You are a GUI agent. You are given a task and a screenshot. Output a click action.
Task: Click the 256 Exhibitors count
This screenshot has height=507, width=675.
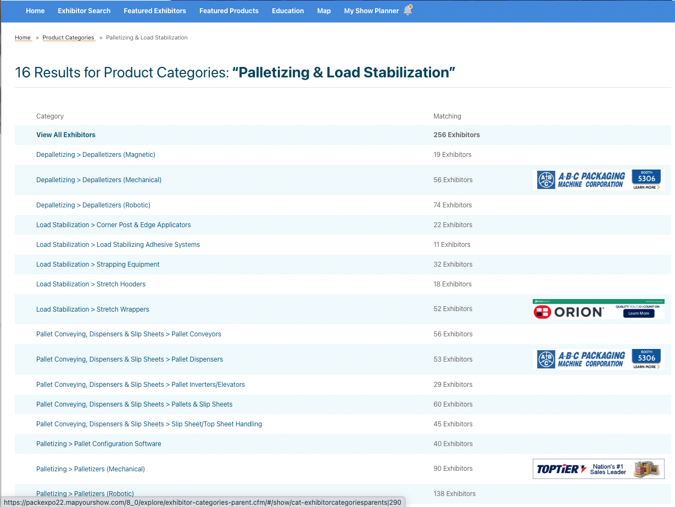(x=456, y=134)
